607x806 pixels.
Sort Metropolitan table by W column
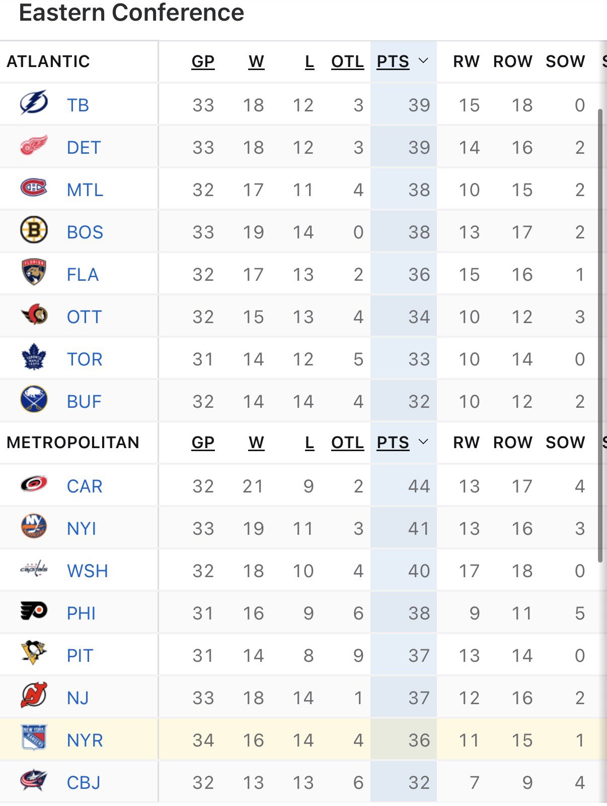pos(256,443)
